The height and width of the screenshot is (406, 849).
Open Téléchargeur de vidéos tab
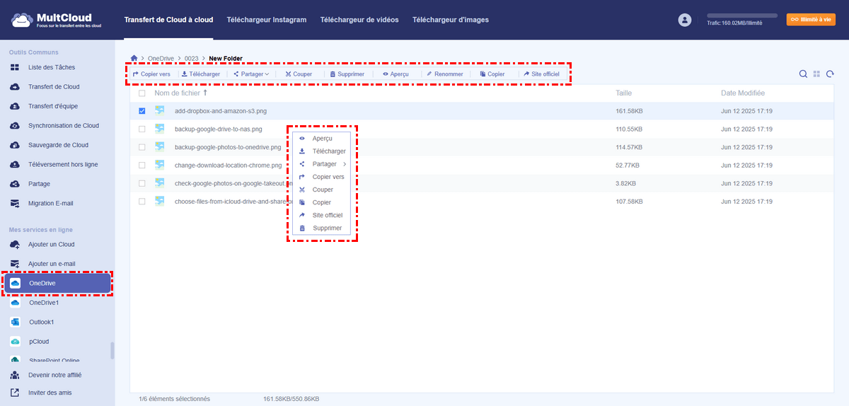pos(359,20)
